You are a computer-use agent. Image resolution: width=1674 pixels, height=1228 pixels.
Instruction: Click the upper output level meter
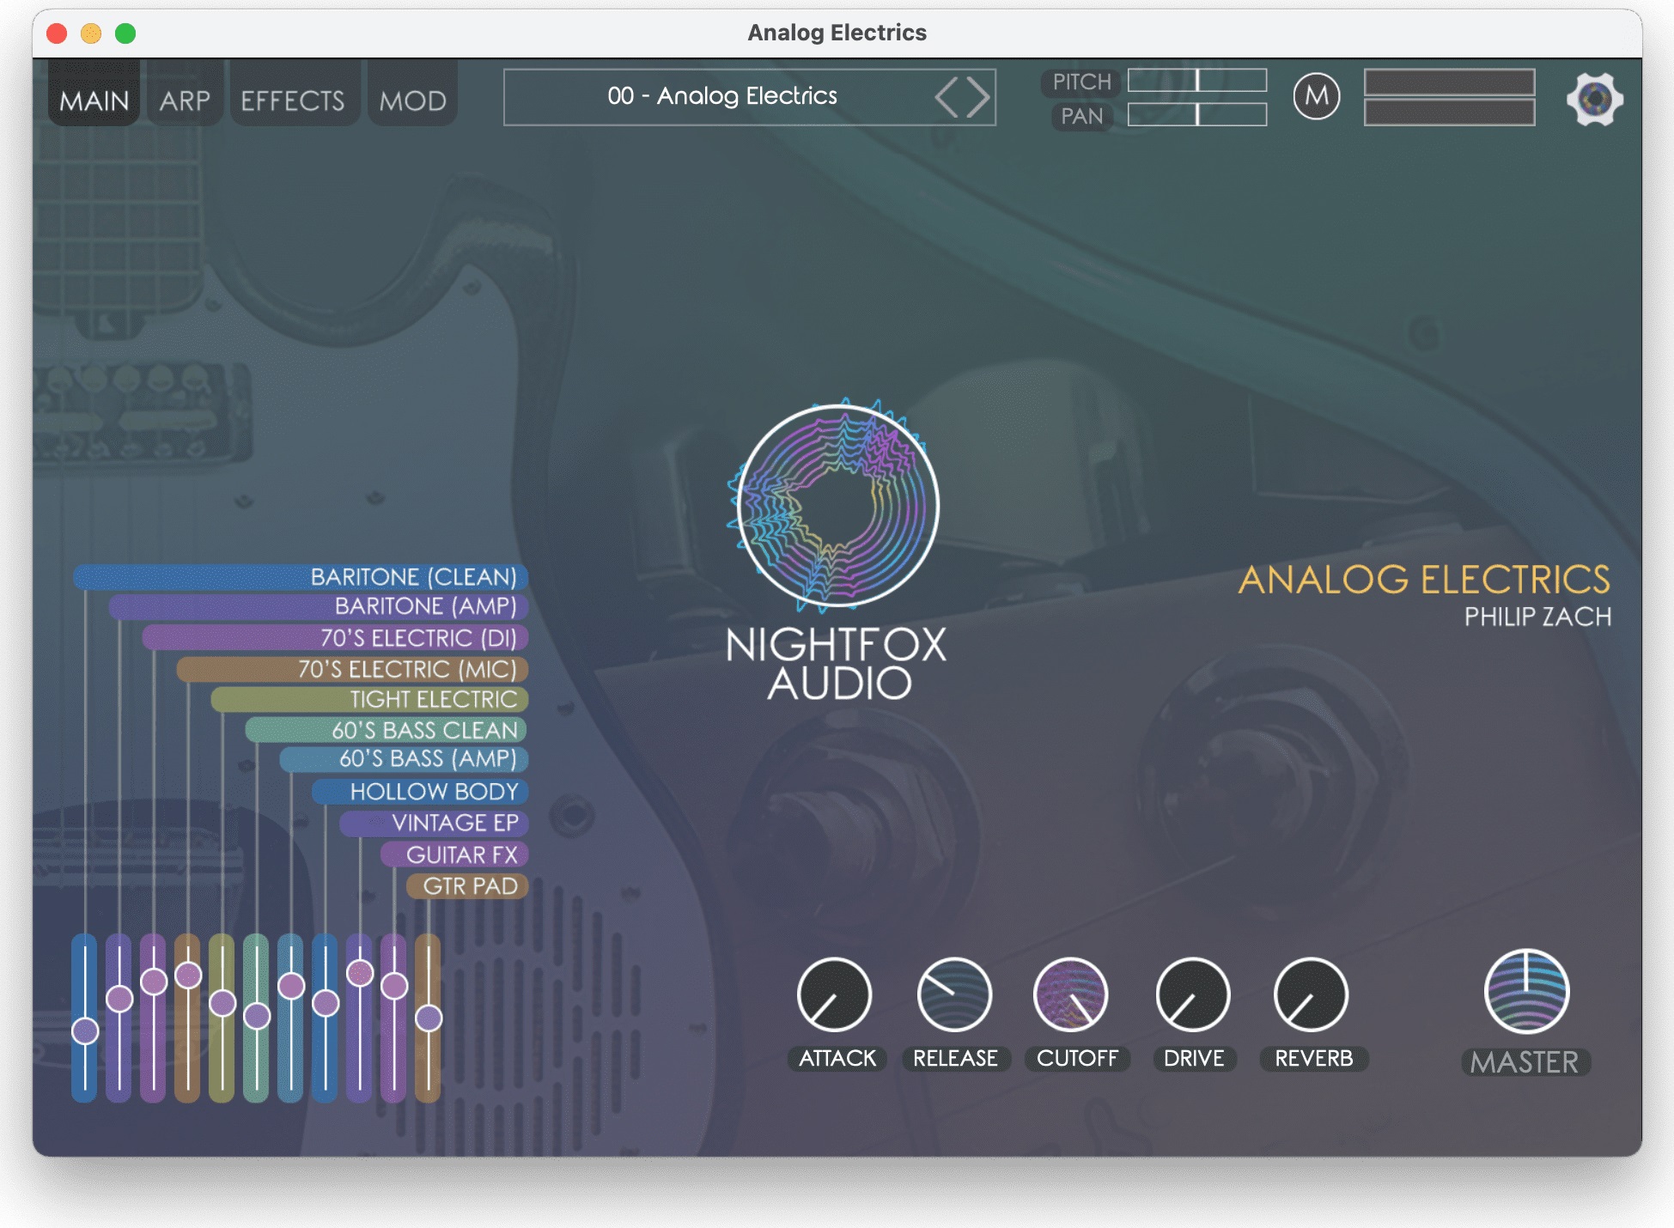1450,82
